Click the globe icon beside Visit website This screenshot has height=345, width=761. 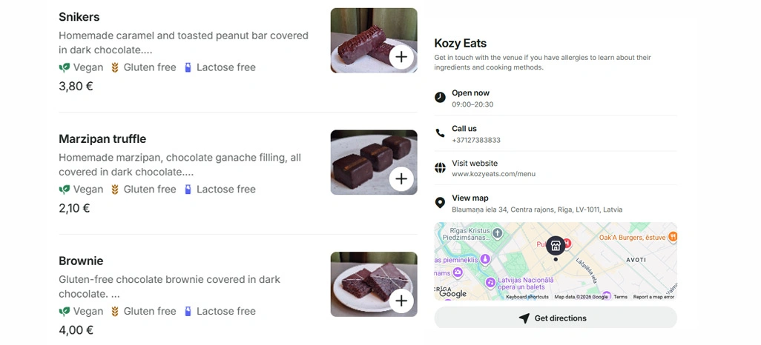440,167
